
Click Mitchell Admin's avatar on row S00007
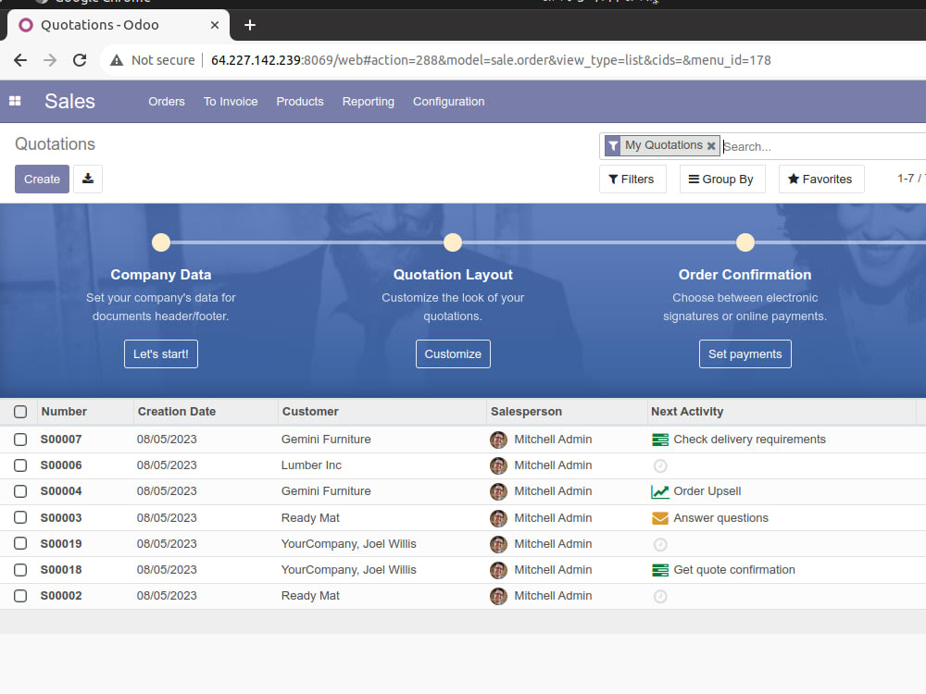498,440
